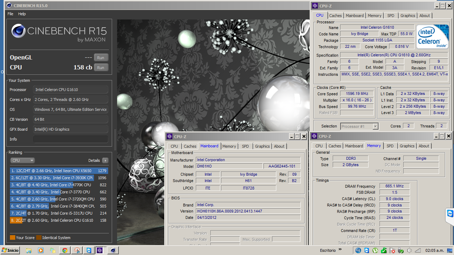Image resolution: width=454 pixels, height=255 pixels.
Task: Click Safely Remove Hardware tray icon
Action: point(401,250)
